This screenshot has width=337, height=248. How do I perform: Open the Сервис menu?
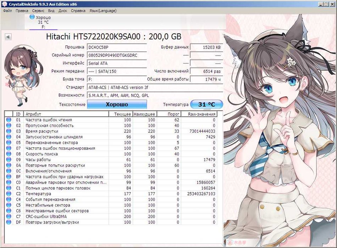(x=38, y=11)
